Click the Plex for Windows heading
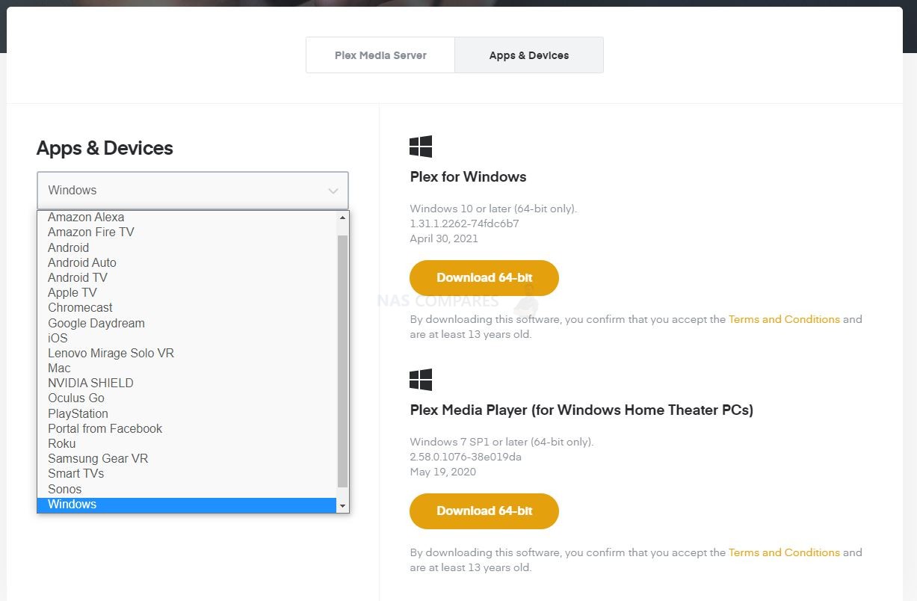Viewport: 917px width, 601px height. 468,177
